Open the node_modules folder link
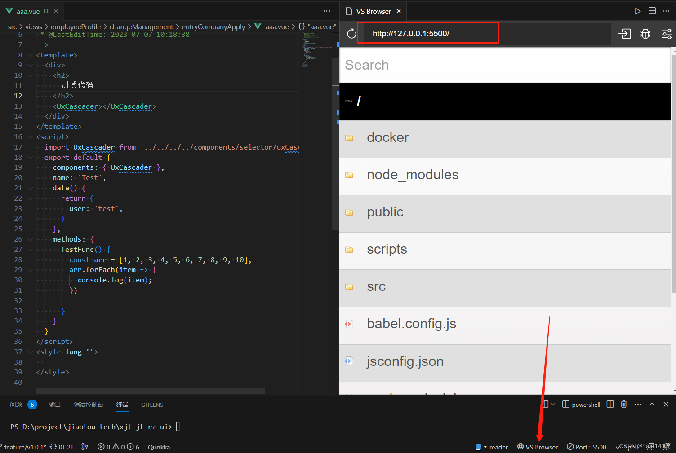The width and height of the screenshot is (676, 453). [413, 175]
